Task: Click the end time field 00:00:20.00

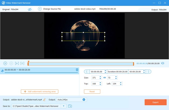Action: 135,72
